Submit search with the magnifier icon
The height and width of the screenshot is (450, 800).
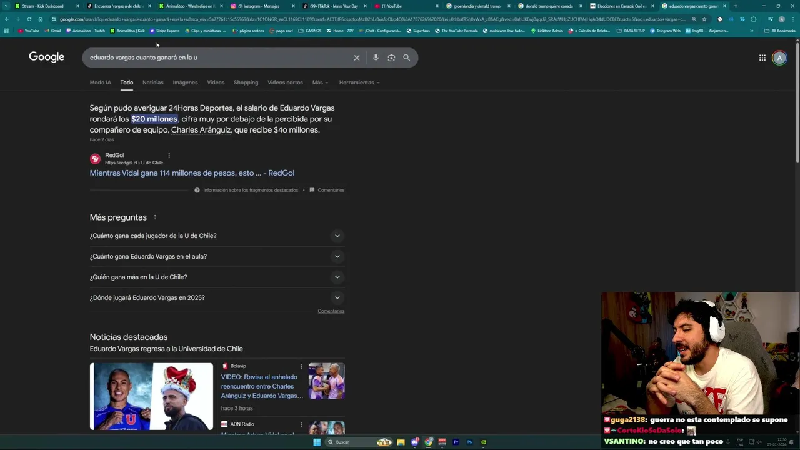coord(406,57)
